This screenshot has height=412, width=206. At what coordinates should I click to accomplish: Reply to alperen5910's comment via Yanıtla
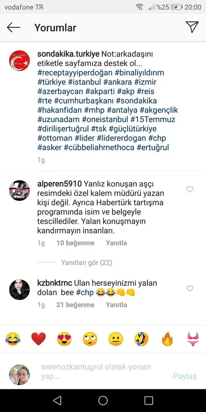coord(116,243)
